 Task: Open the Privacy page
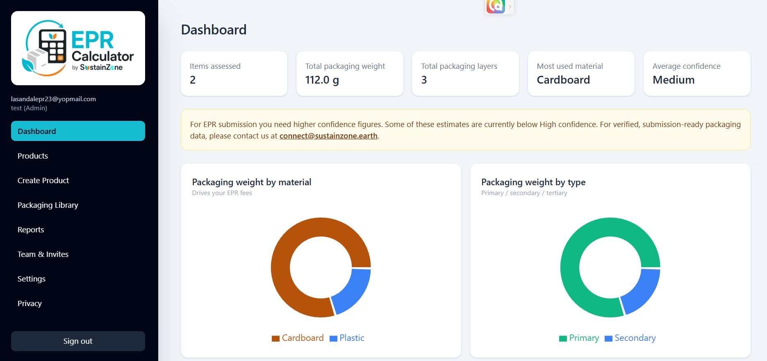[78, 303]
